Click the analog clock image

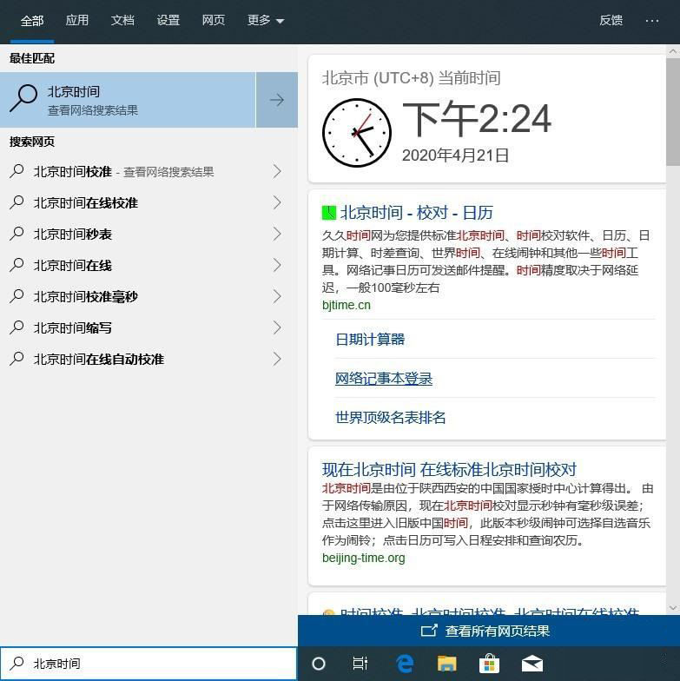pos(356,132)
